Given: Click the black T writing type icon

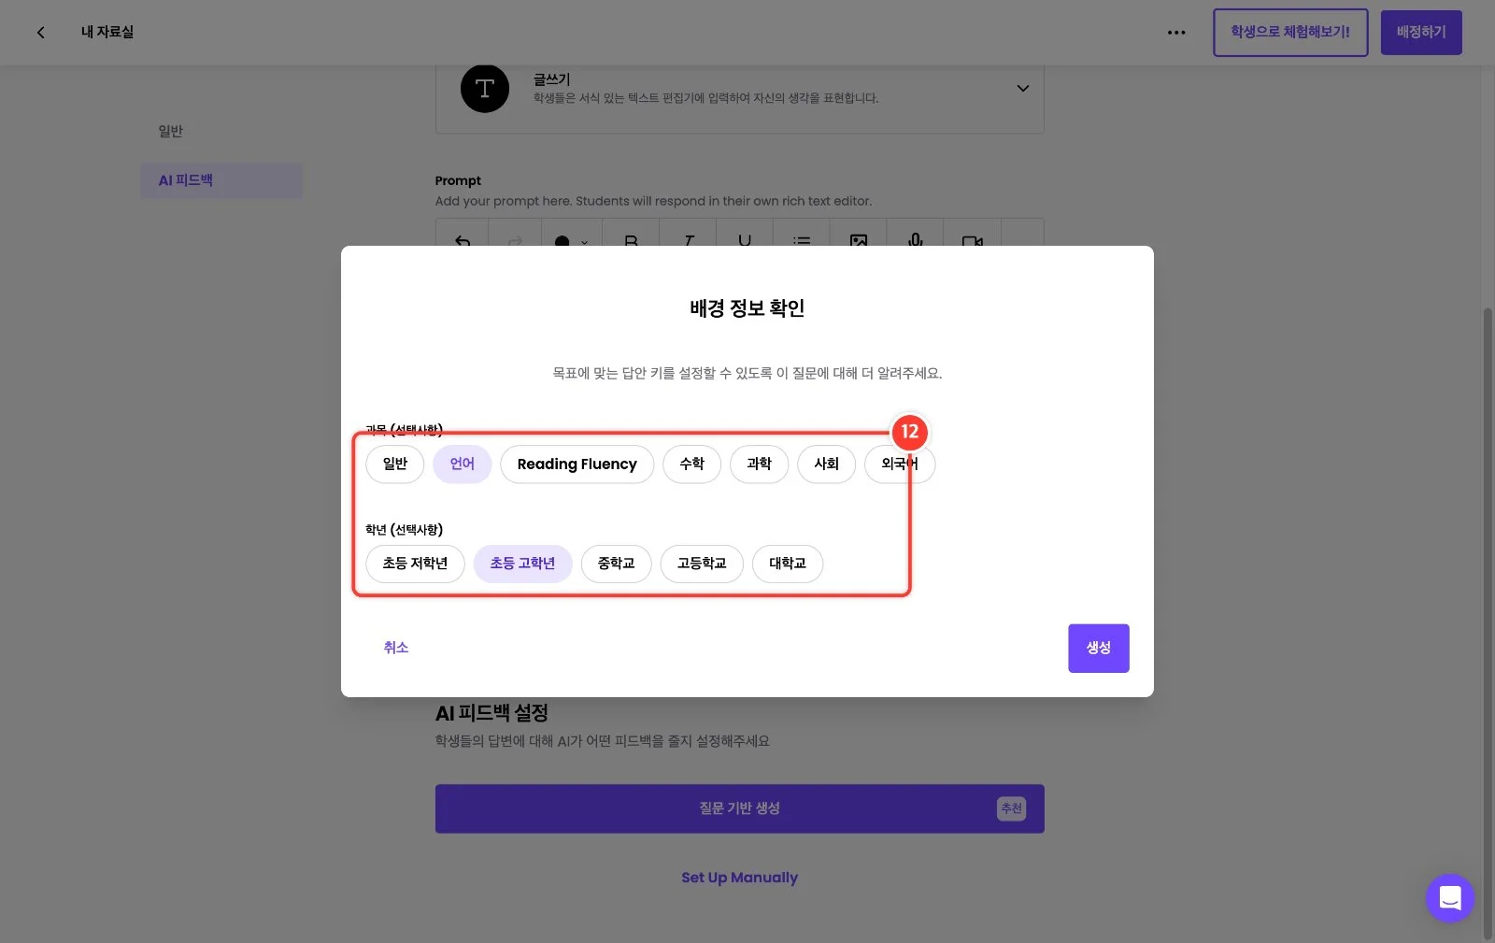Looking at the screenshot, I should pos(485,89).
